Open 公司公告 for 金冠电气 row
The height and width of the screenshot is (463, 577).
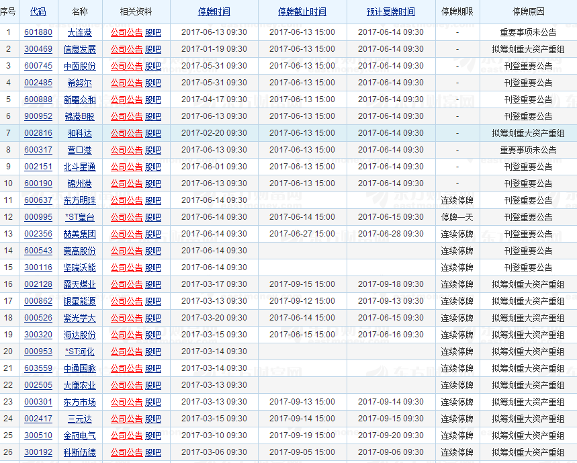pyautogui.click(x=126, y=435)
